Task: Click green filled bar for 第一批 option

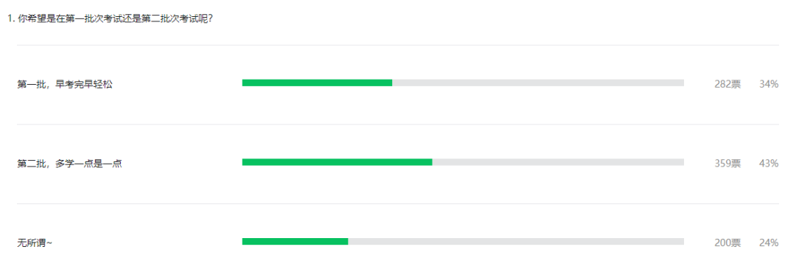Action: (317, 83)
